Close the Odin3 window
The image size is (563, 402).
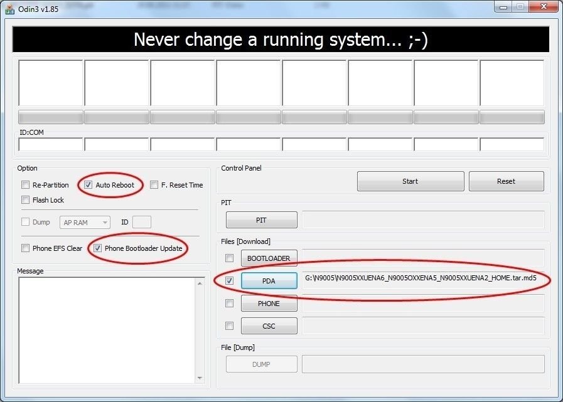coord(544,7)
